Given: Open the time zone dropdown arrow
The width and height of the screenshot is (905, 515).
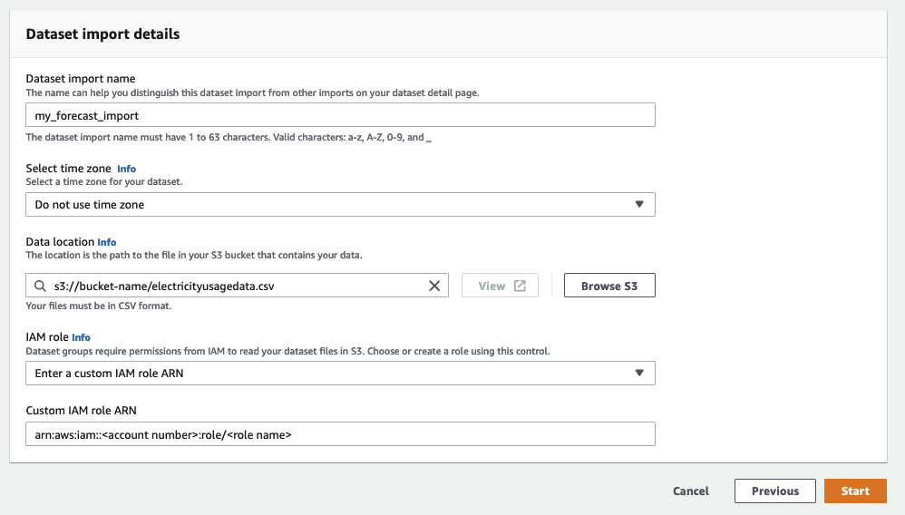Looking at the screenshot, I should [639, 205].
